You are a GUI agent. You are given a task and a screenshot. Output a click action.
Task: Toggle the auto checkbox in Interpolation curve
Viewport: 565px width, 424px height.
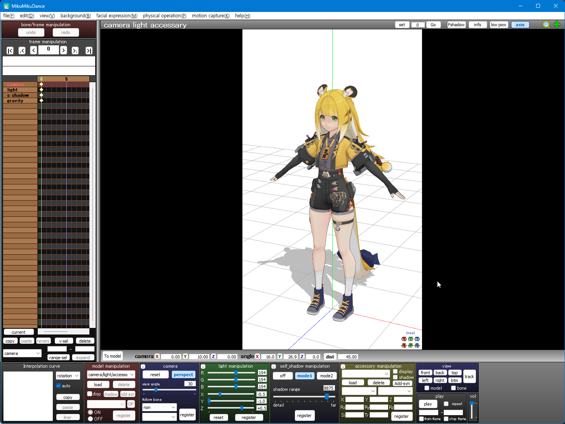pos(59,386)
